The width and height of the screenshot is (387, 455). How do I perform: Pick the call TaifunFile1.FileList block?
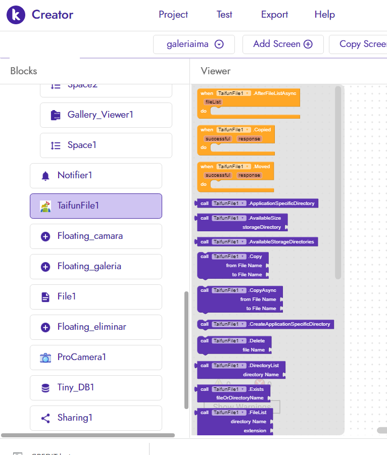234,422
